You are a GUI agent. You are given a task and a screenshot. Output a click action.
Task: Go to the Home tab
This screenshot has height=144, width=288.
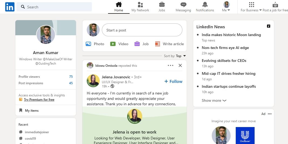pyautogui.click(x=119, y=7)
